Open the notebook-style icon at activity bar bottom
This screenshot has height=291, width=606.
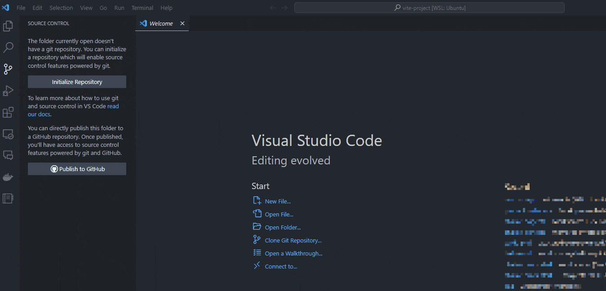8,198
